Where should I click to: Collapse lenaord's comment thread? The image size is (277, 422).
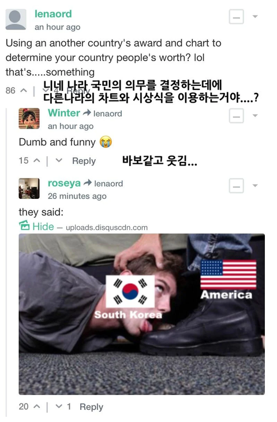[x=236, y=17]
